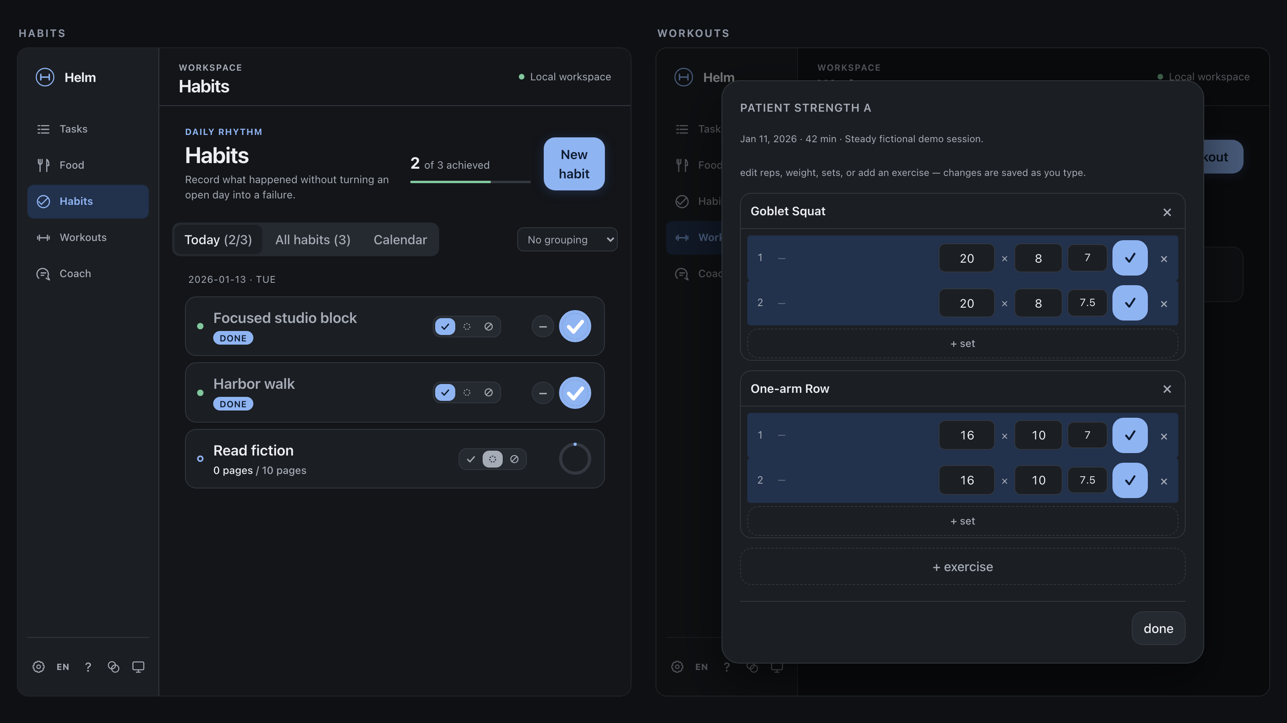Mark Harbor walk done checkmark option
The height and width of the screenshot is (723, 1287).
(x=445, y=392)
